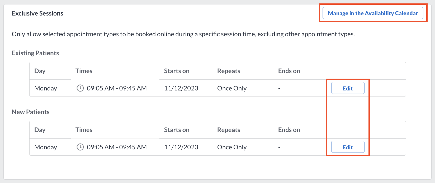Click the 09:05 AM - 09:45 AM time in New Patients
The image size is (435, 183).
tap(117, 147)
